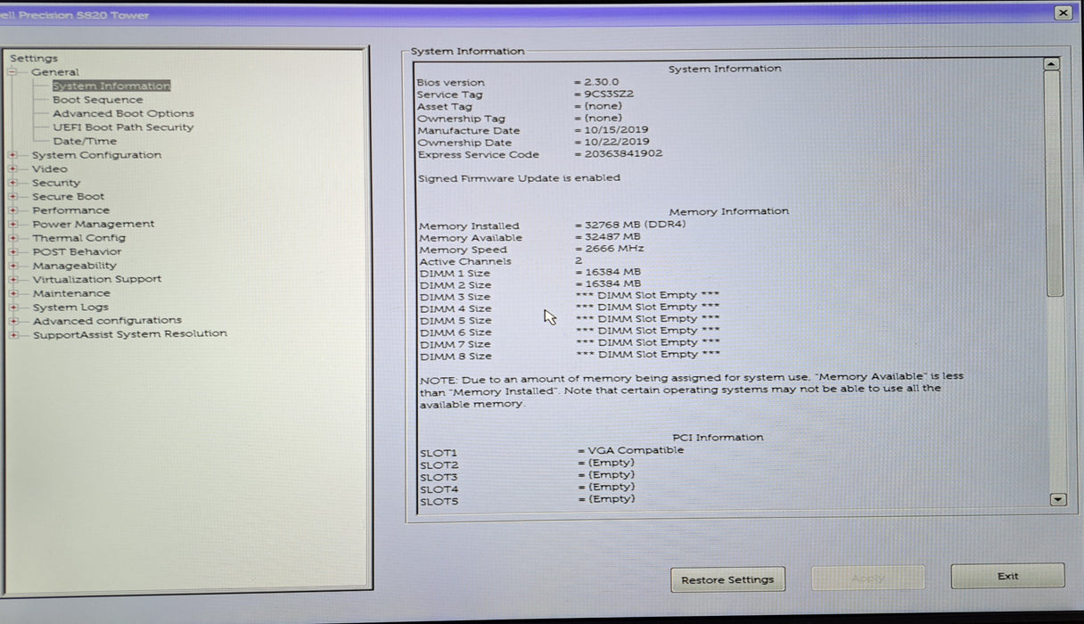The height and width of the screenshot is (624, 1084).
Task: Select System Information in the tree
Action: click(111, 86)
